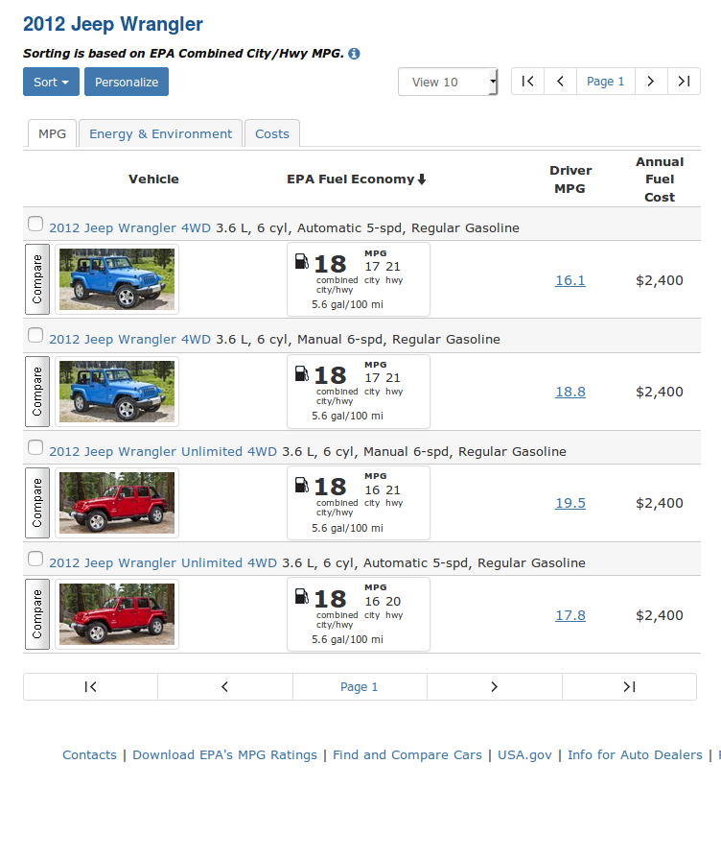Click fuel pump icon for Unlimited 4WD Manual
Image resolution: width=721 pixels, height=859 pixels.
302,485
